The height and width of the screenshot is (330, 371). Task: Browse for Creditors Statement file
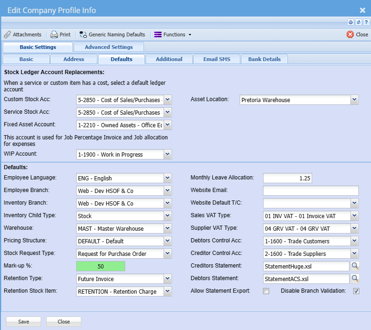coord(355,266)
